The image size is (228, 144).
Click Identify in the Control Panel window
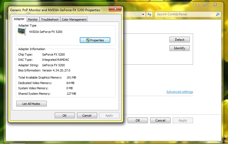179,48
